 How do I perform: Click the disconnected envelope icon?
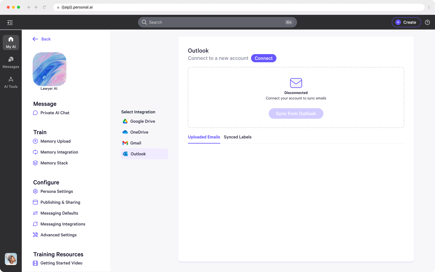[296, 83]
